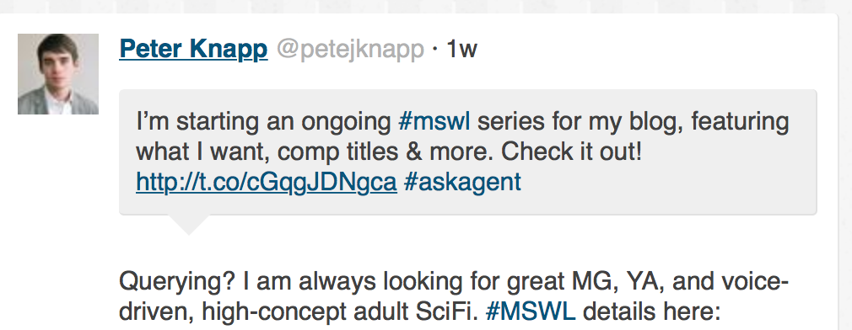Viewport: 852px width, 330px height.
Task: Follow the lowercase #mswl hashtag
Action: pos(434,121)
